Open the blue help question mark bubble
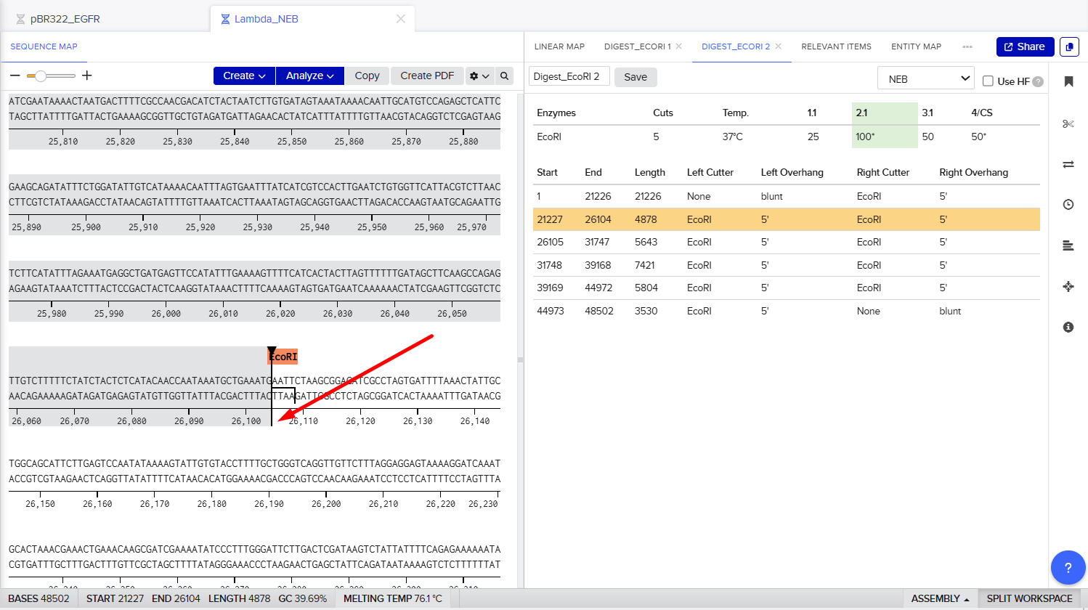The width and height of the screenshot is (1088, 610). [1068, 568]
